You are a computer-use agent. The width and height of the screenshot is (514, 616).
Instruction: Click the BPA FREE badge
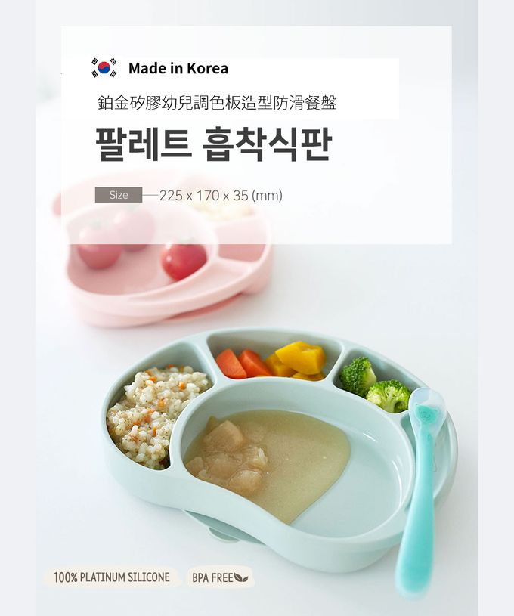[220, 577]
